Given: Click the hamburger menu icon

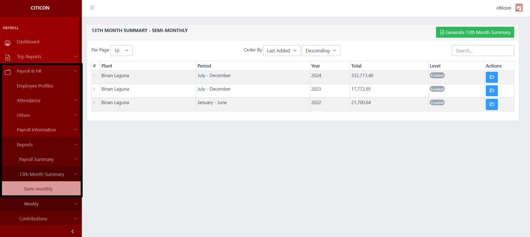Looking at the screenshot, I should point(92,8).
